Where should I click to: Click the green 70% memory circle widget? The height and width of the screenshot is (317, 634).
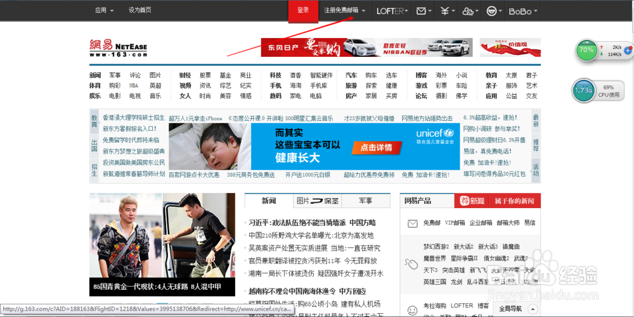(x=586, y=51)
